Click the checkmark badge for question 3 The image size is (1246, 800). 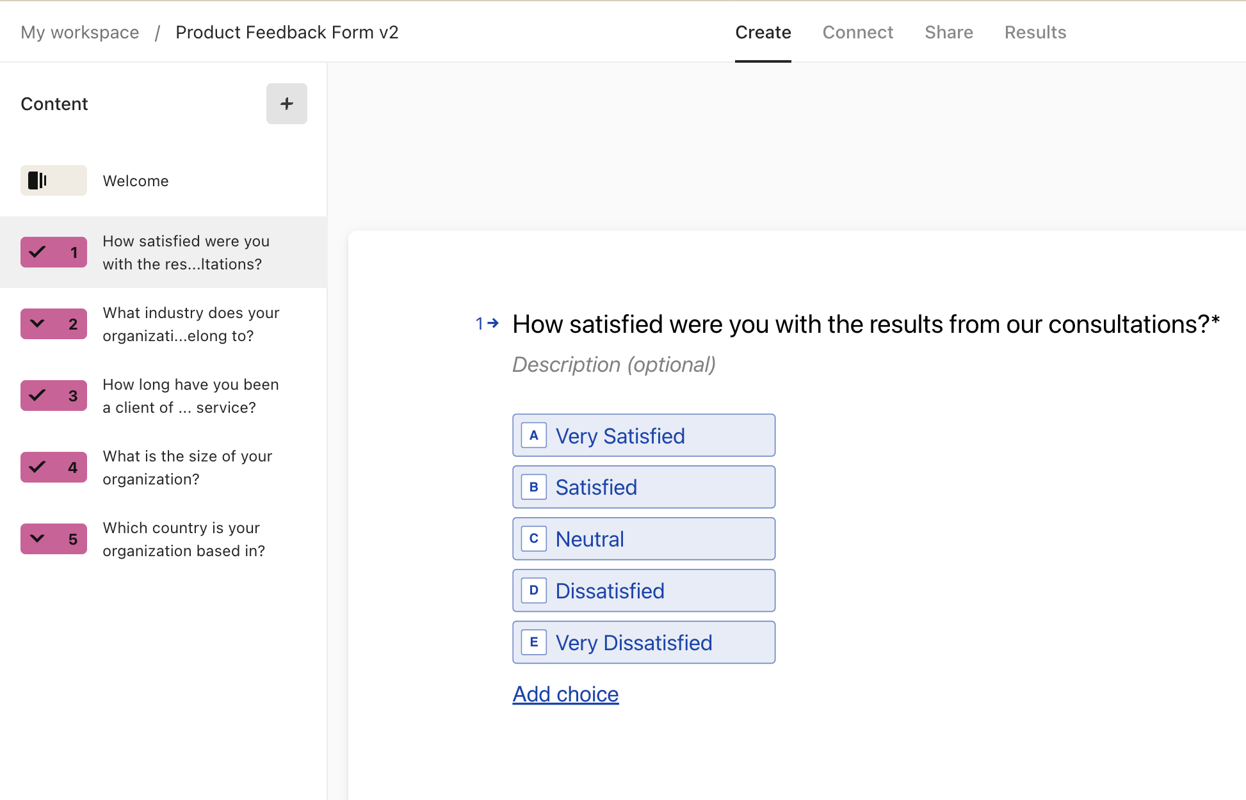(53, 396)
